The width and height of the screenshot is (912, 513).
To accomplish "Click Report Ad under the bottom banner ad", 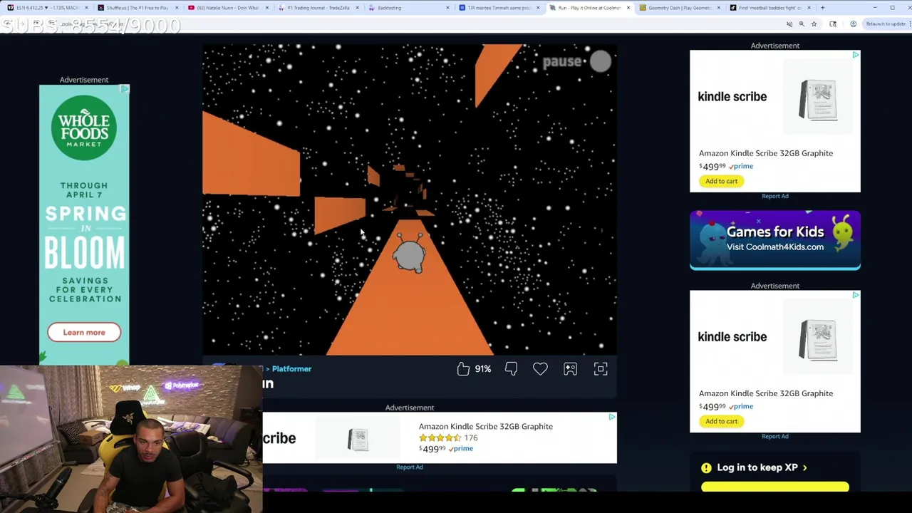I will coord(410,467).
